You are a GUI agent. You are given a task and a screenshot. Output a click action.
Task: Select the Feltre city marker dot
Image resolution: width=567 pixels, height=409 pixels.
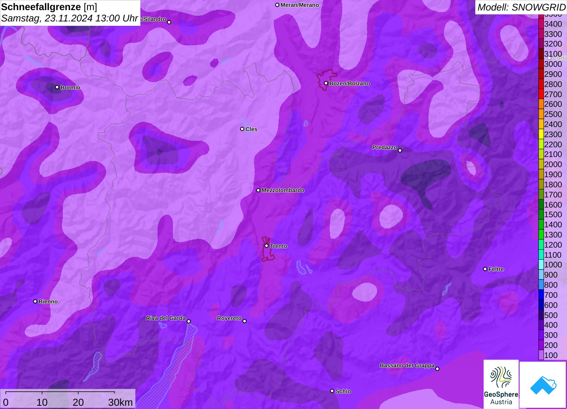485,269
